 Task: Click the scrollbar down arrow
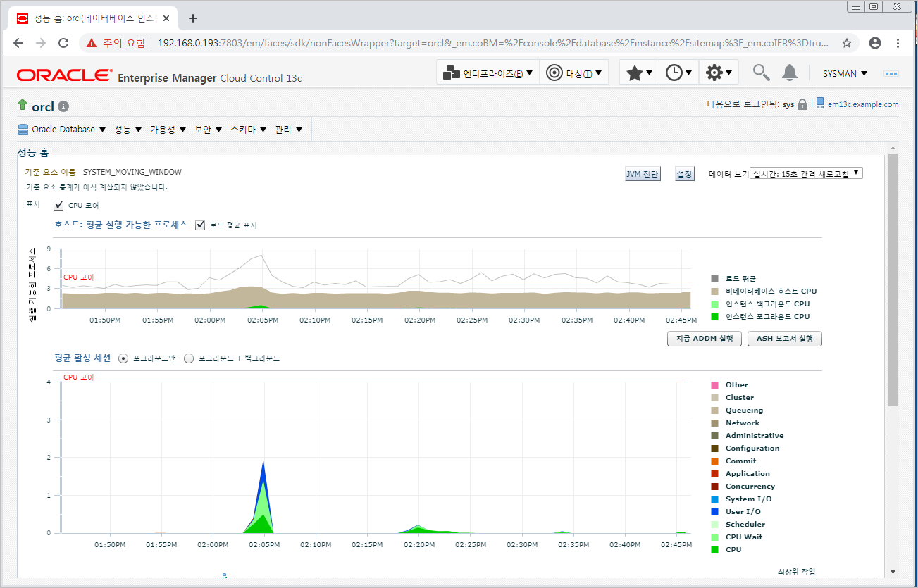coord(893,571)
